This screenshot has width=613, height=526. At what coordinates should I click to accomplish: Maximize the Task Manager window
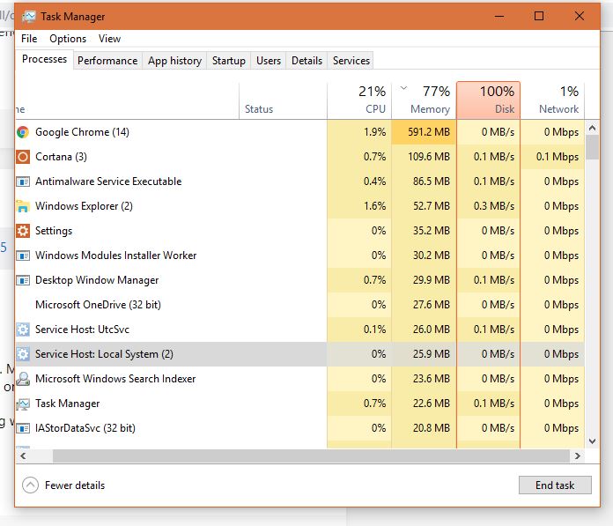539,17
